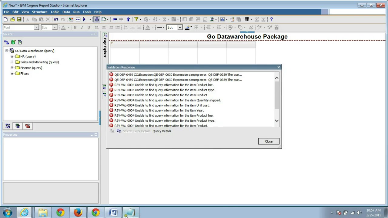Image resolution: width=388 pixels, height=218 pixels.
Task: Select the first QE-DEF-0459 error row
Action: coord(192,75)
